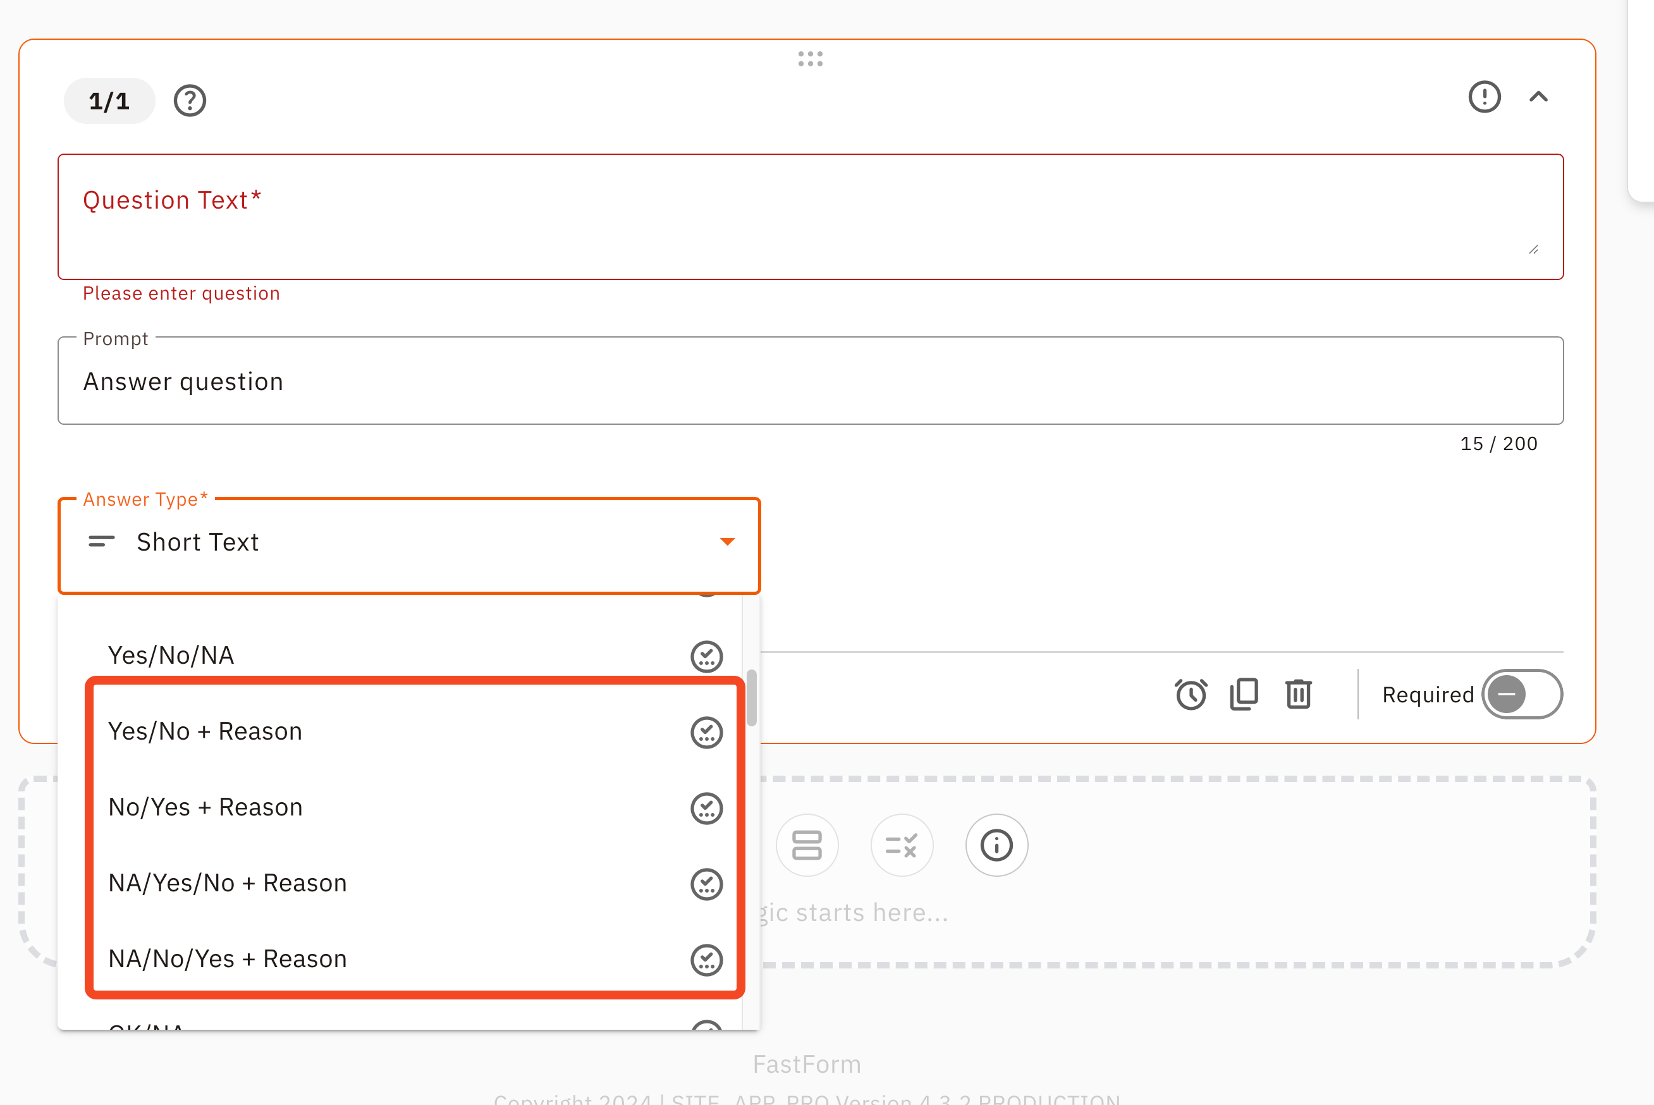Toggle the Required switch

click(1521, 694)
